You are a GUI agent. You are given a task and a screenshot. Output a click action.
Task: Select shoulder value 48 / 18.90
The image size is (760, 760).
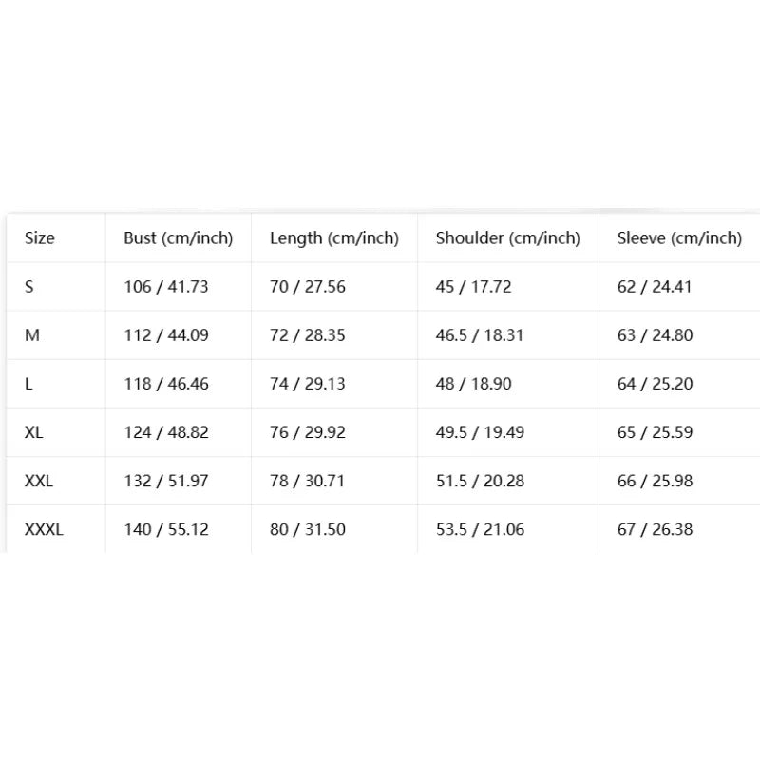[473, 384]
